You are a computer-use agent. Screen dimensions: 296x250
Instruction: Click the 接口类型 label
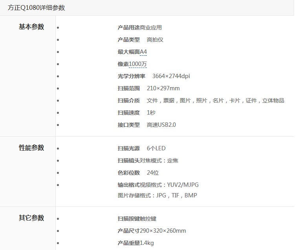tap(128, 125)
